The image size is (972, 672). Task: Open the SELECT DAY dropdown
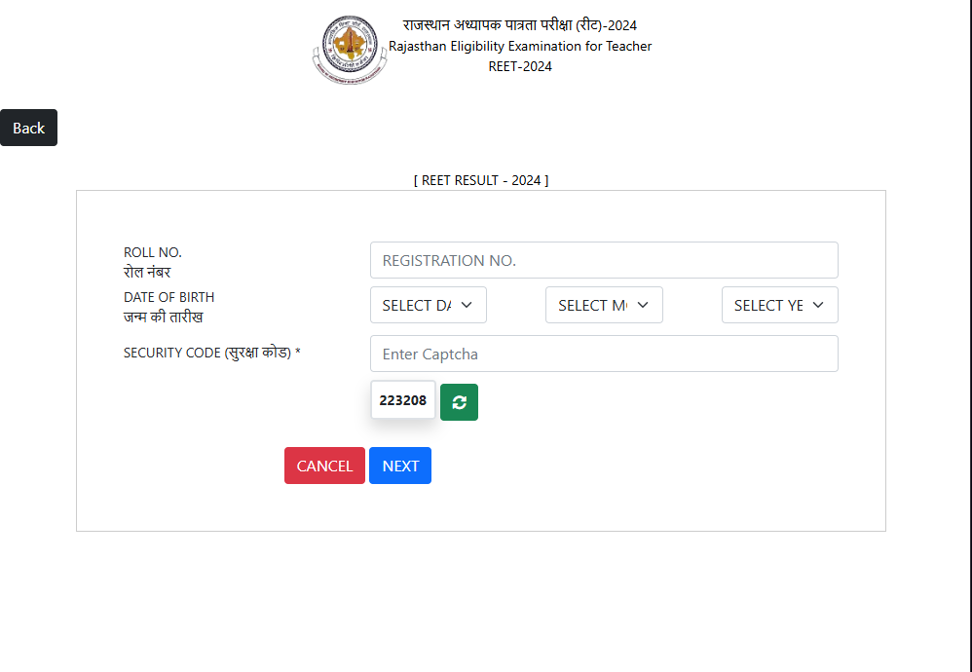(429, 305)
